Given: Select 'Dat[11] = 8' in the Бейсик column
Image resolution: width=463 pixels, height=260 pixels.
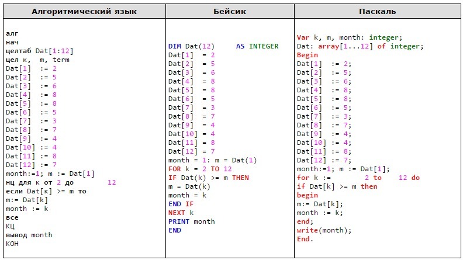Looking at the screenshot, I should pos(192,143).
